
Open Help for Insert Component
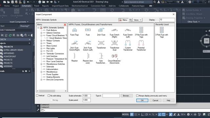pyautogui.click(x=168, y=100)
